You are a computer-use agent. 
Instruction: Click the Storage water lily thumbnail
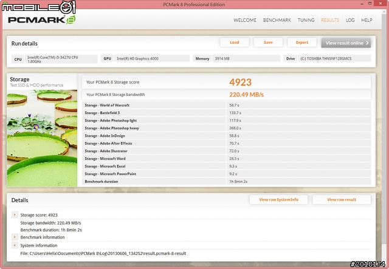click(x=42, y=138)
